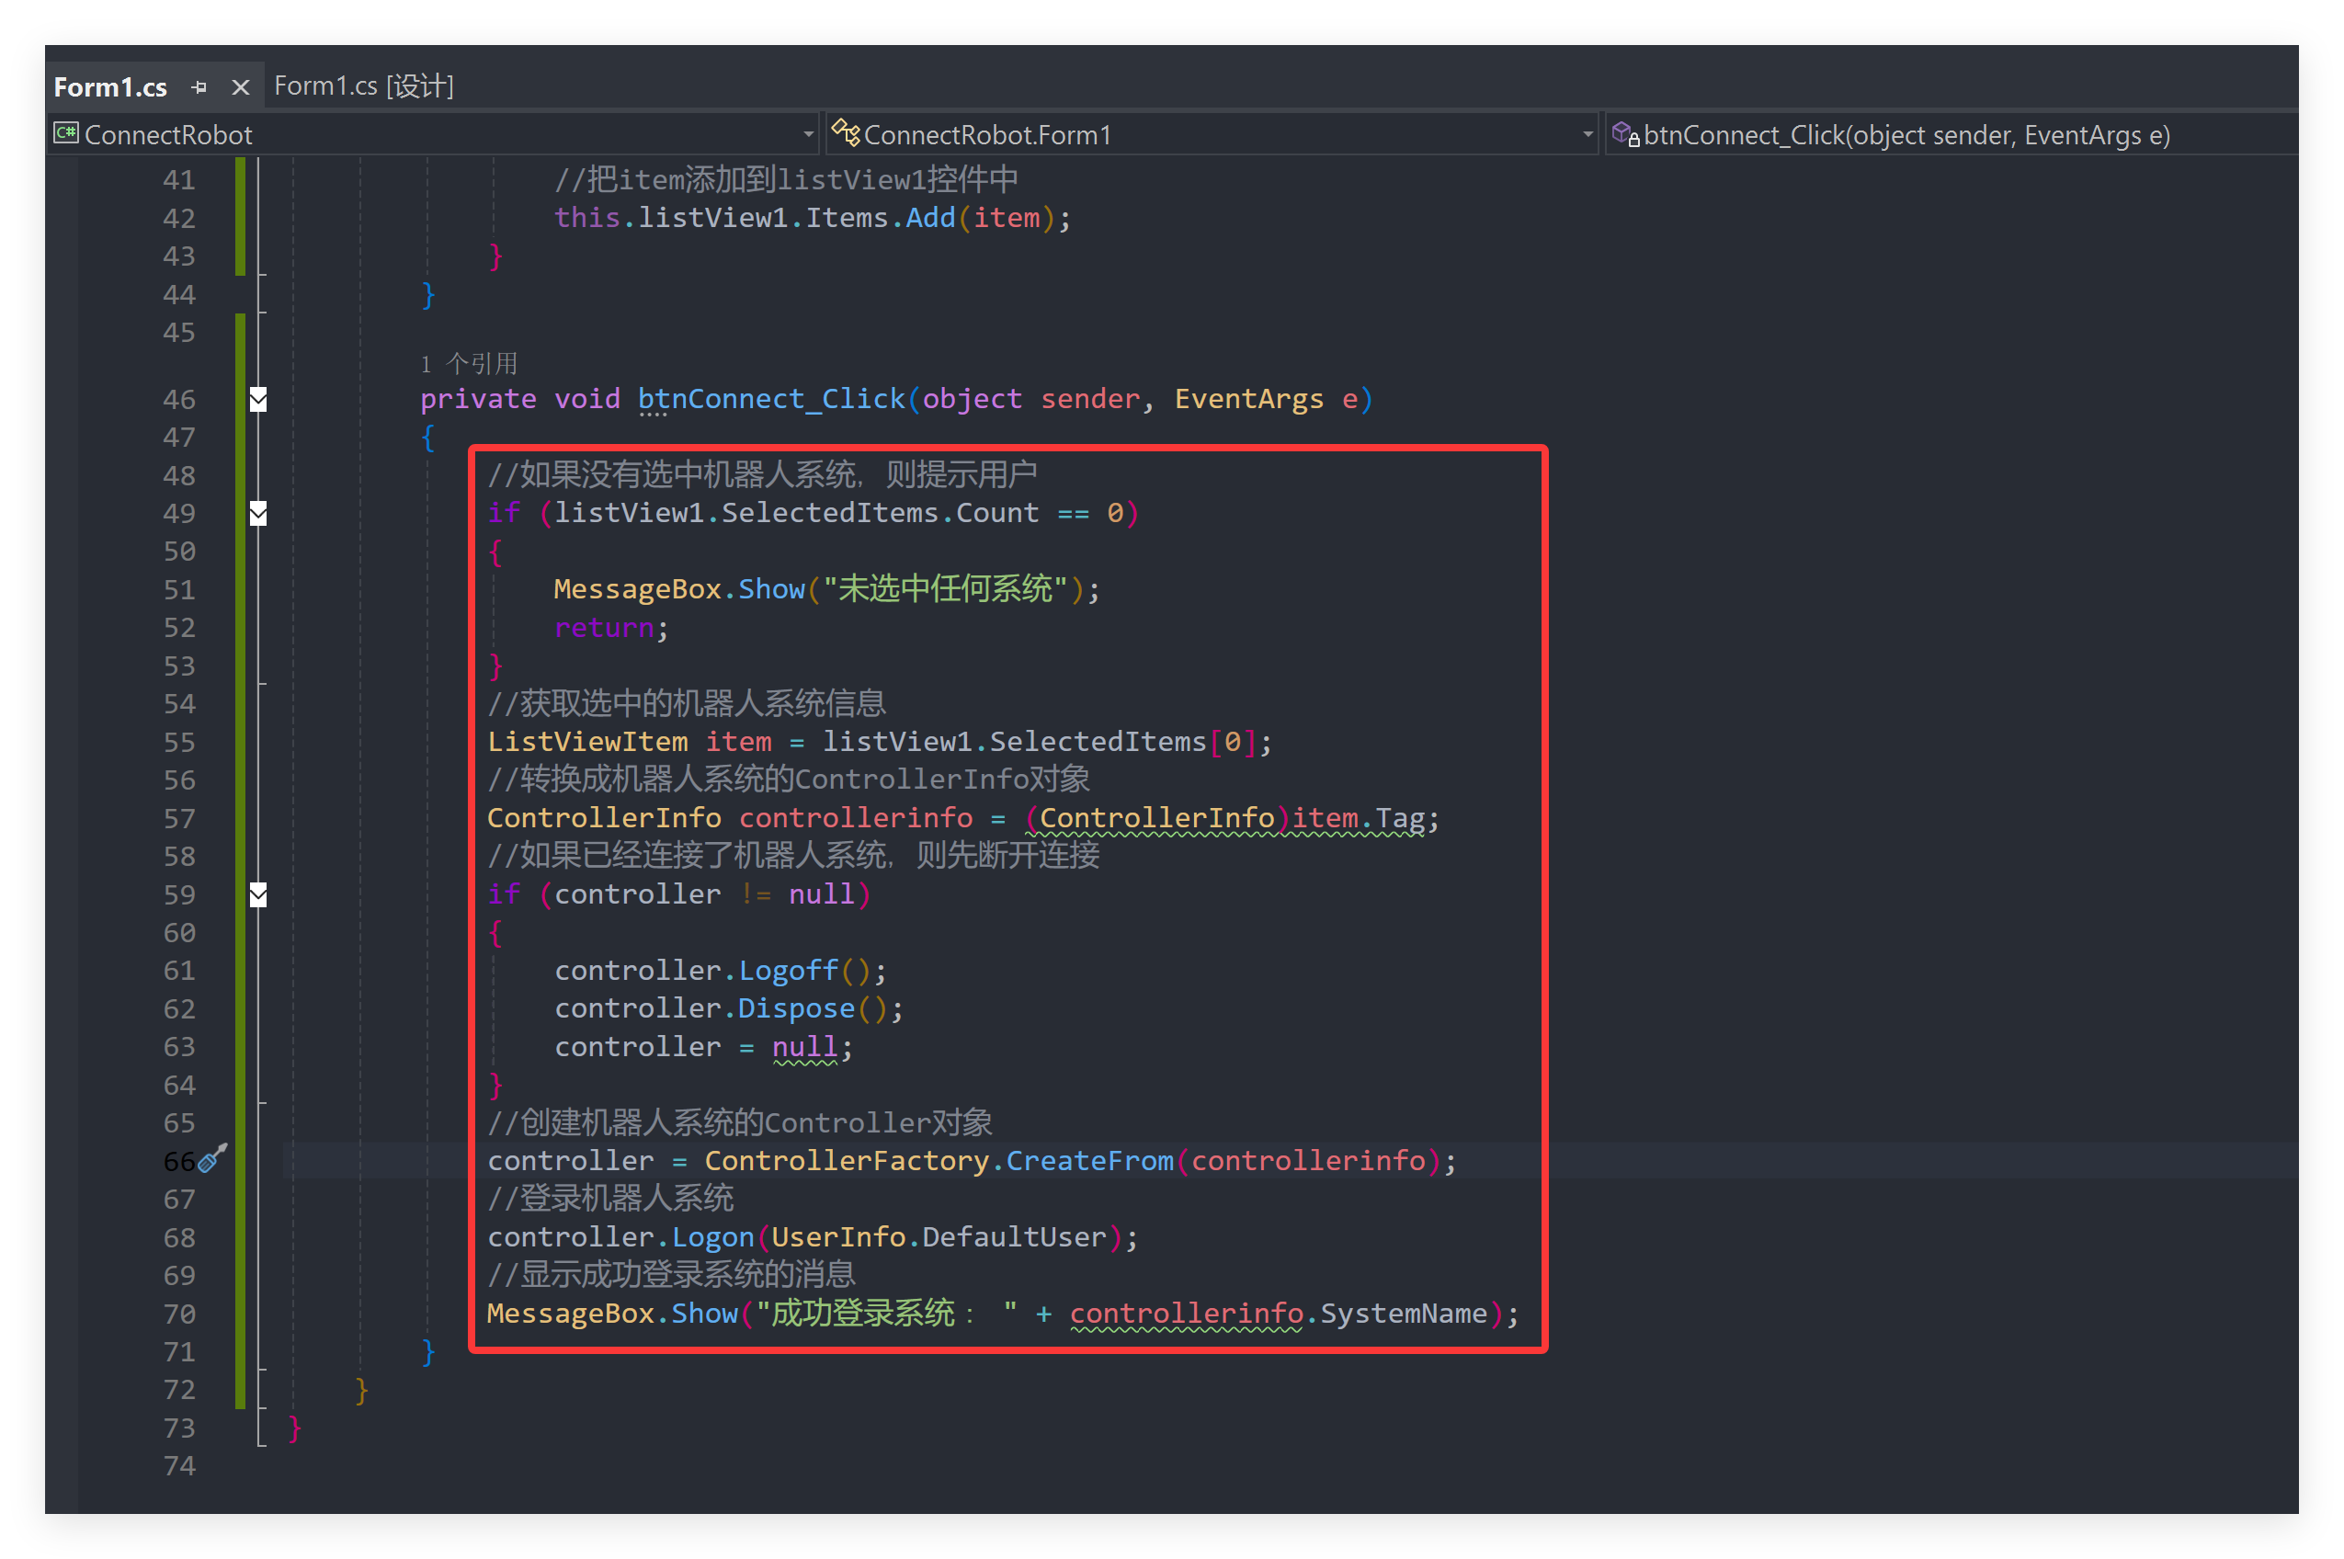The height and width of the screenshot is (1559, 2344).
Task: Click the return keyword on line 52
Action: click(x=603, y=629)
